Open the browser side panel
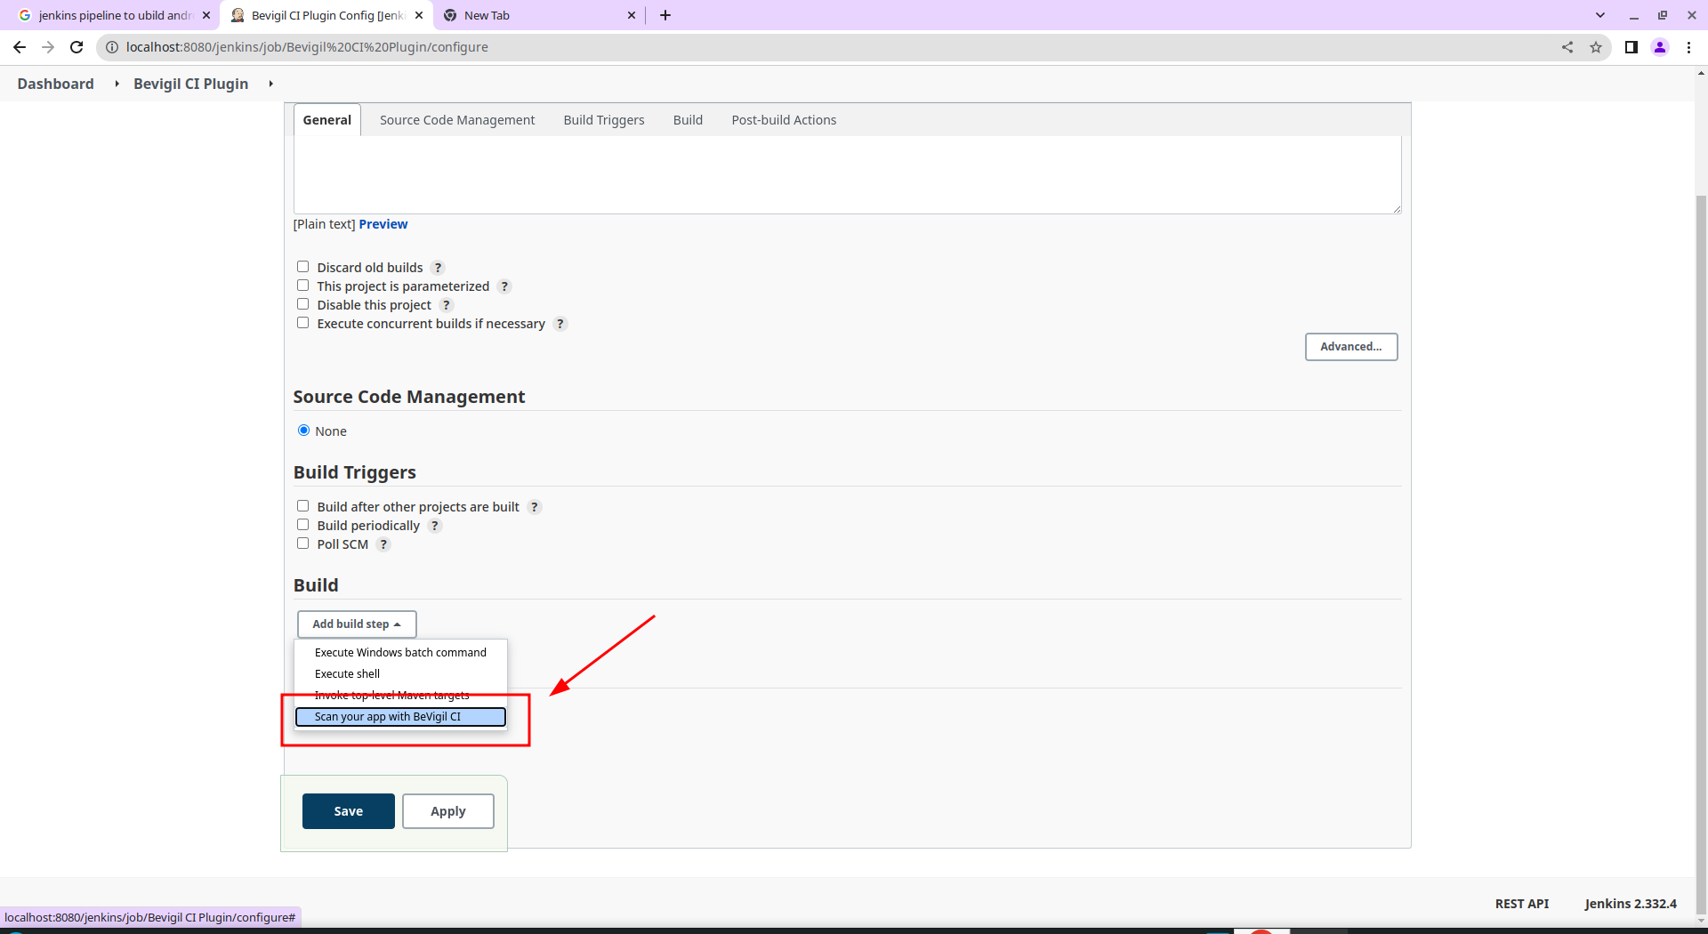Viewport: 1708px width, 934px height. point(1631,47)
